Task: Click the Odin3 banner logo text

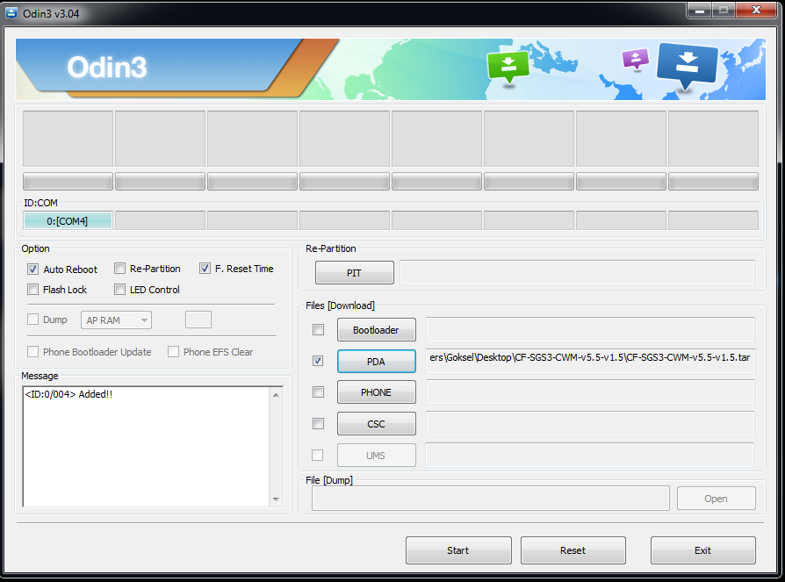Action: (x=107, y=67)
